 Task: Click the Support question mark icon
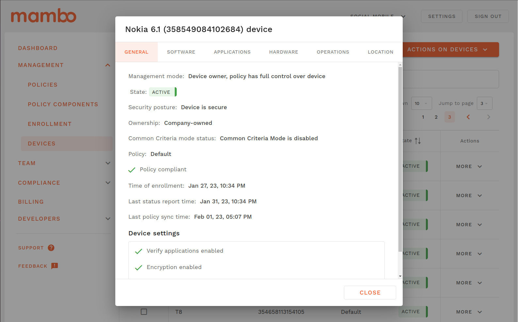coord(51,248)
